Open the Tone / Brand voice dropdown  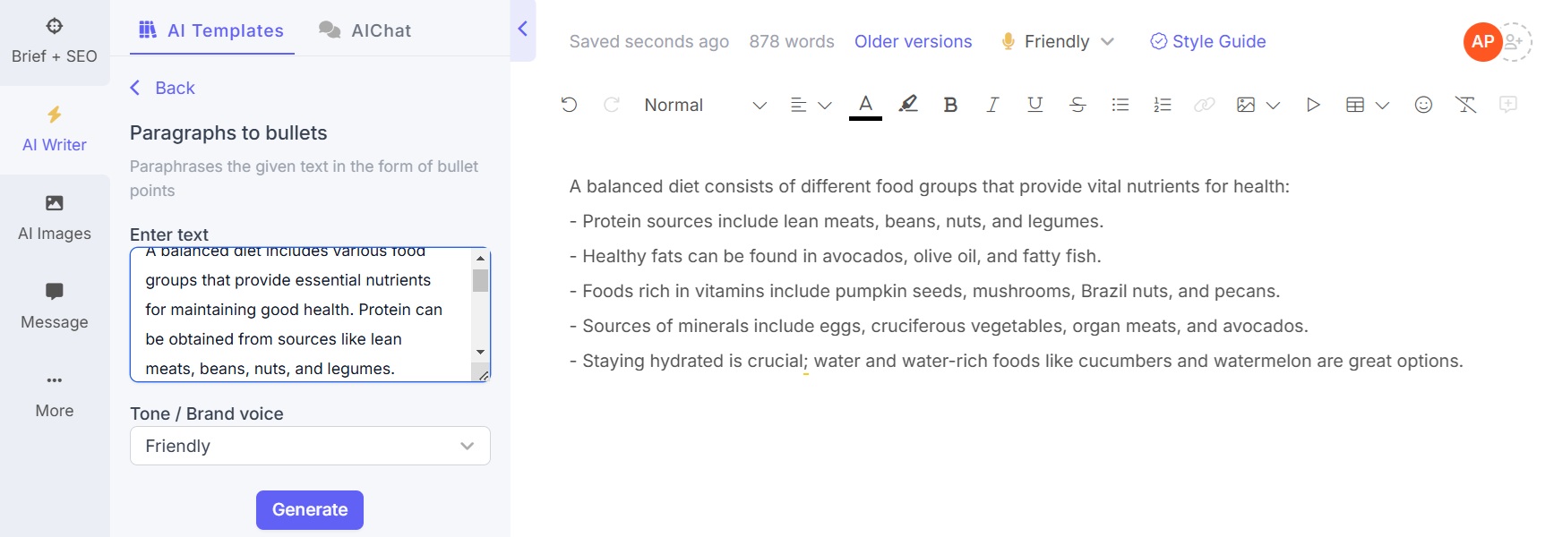[x=310, y=446]
